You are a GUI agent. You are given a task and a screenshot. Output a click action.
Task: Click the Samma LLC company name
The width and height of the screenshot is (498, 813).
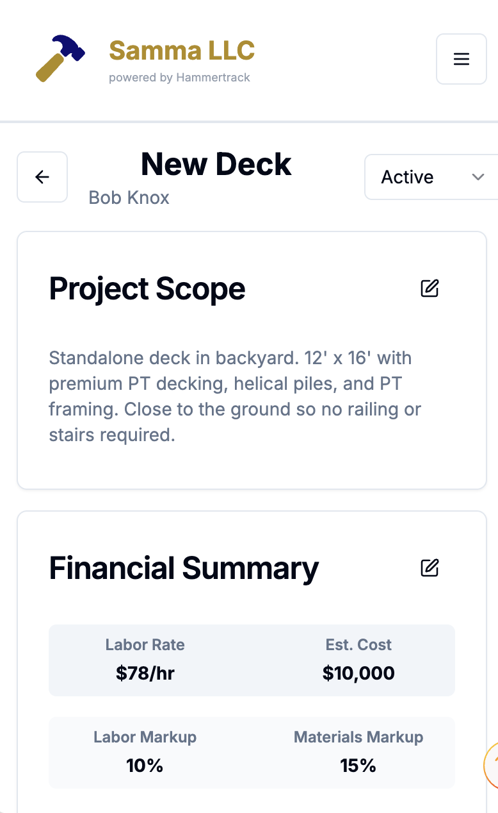click(x=182, y=50)
